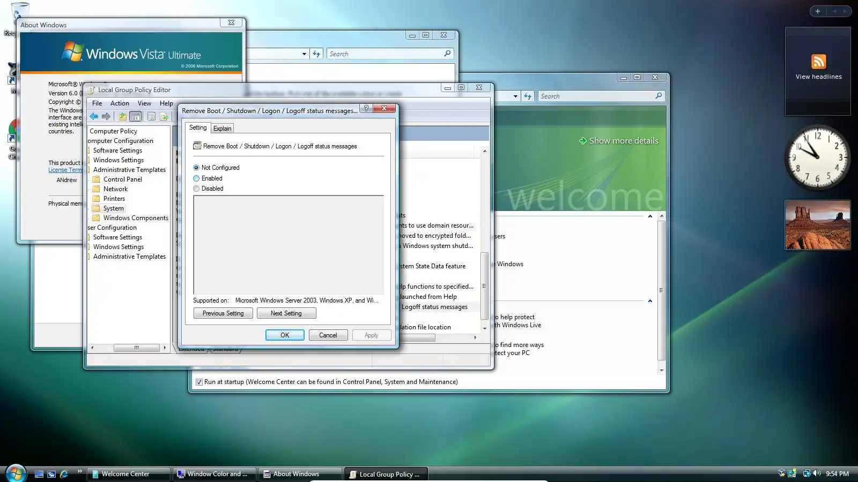
Task: Click the Show Desktop quick launch icon
Action: pyautogui.click(x=39, y=474)
